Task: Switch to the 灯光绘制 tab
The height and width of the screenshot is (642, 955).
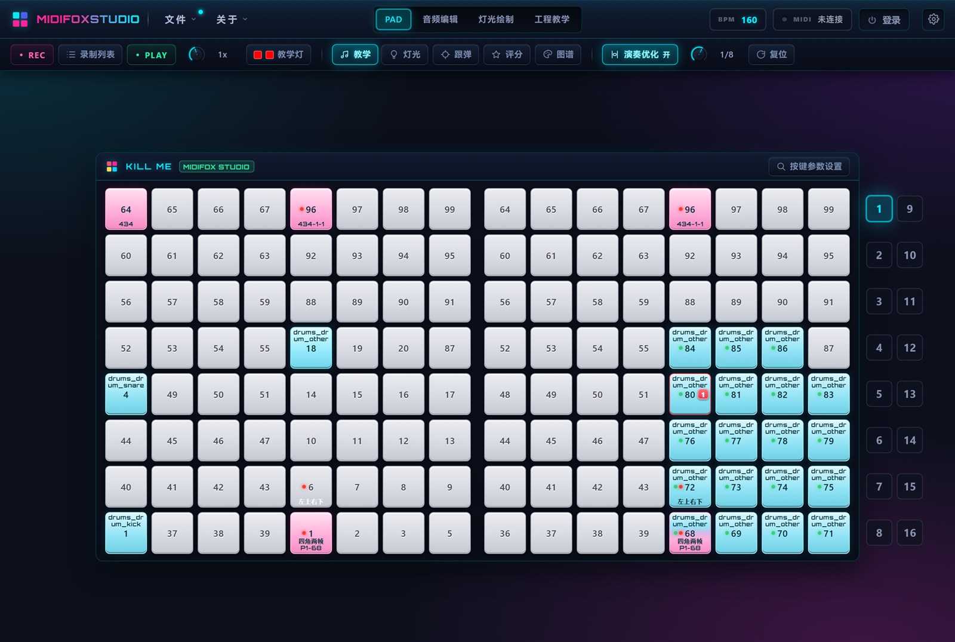Action: 496,19
